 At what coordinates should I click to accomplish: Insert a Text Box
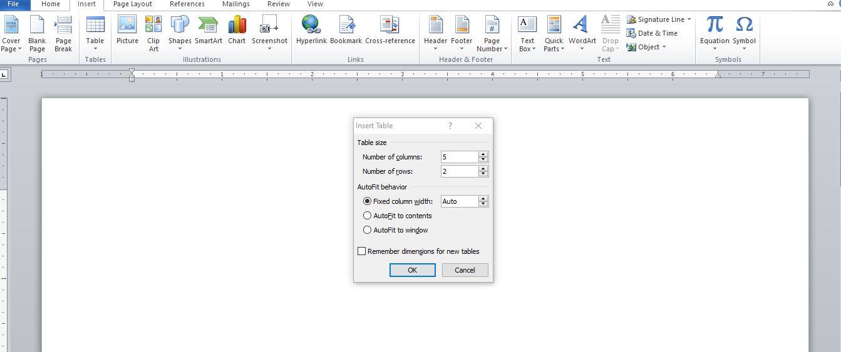pyautogui.click(x=527, y=34)
